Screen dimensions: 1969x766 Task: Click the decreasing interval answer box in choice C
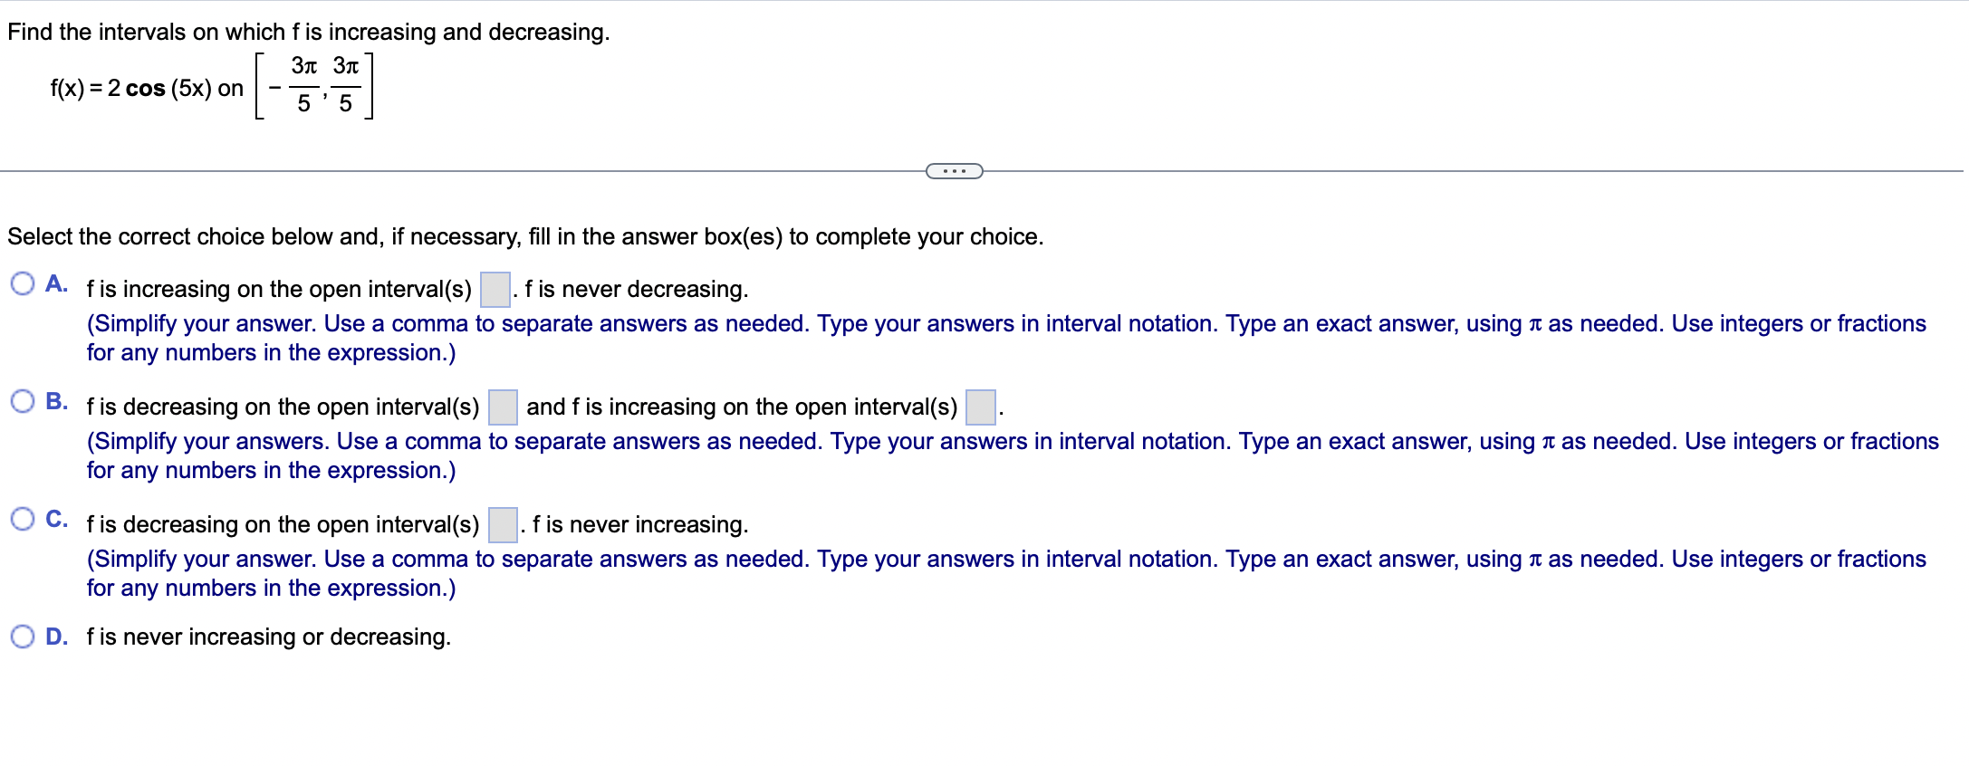[503, 525]
